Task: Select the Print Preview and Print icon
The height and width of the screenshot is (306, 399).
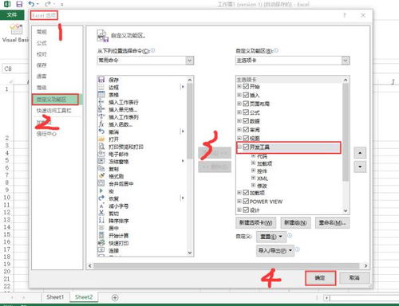Action: pos(101,147)
